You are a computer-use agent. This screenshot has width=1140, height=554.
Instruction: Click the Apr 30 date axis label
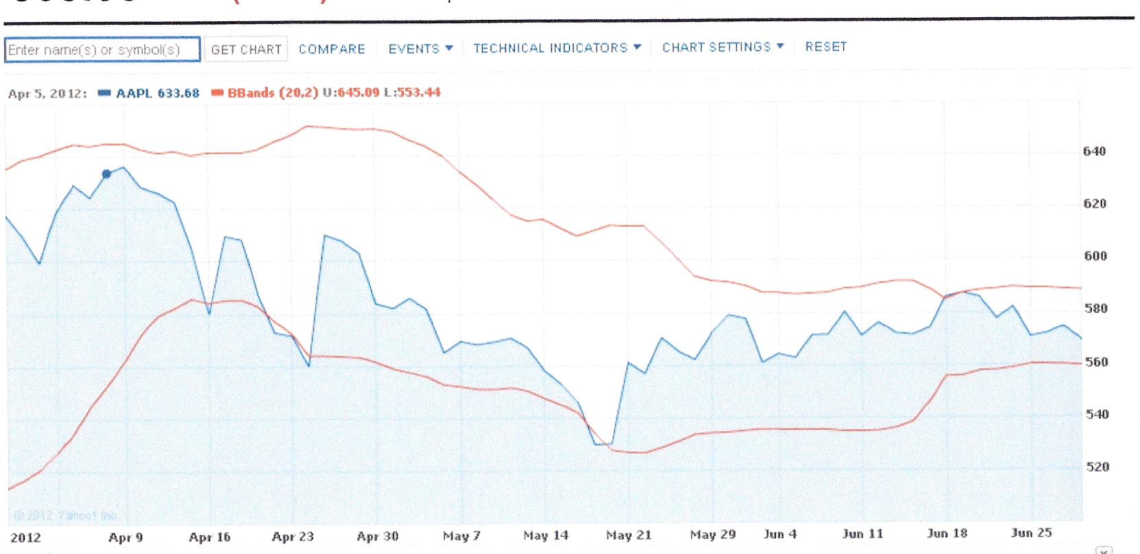[378, 536]
